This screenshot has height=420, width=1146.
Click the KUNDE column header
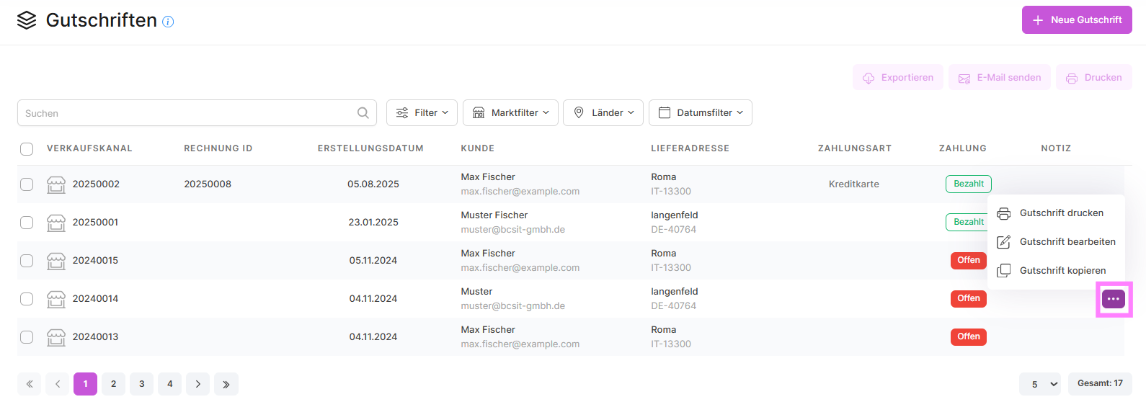point(478,148)
